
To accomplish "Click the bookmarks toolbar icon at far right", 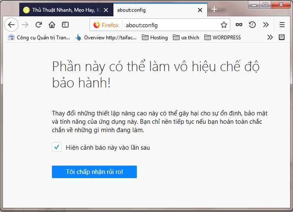I will [x=282, y=37].
